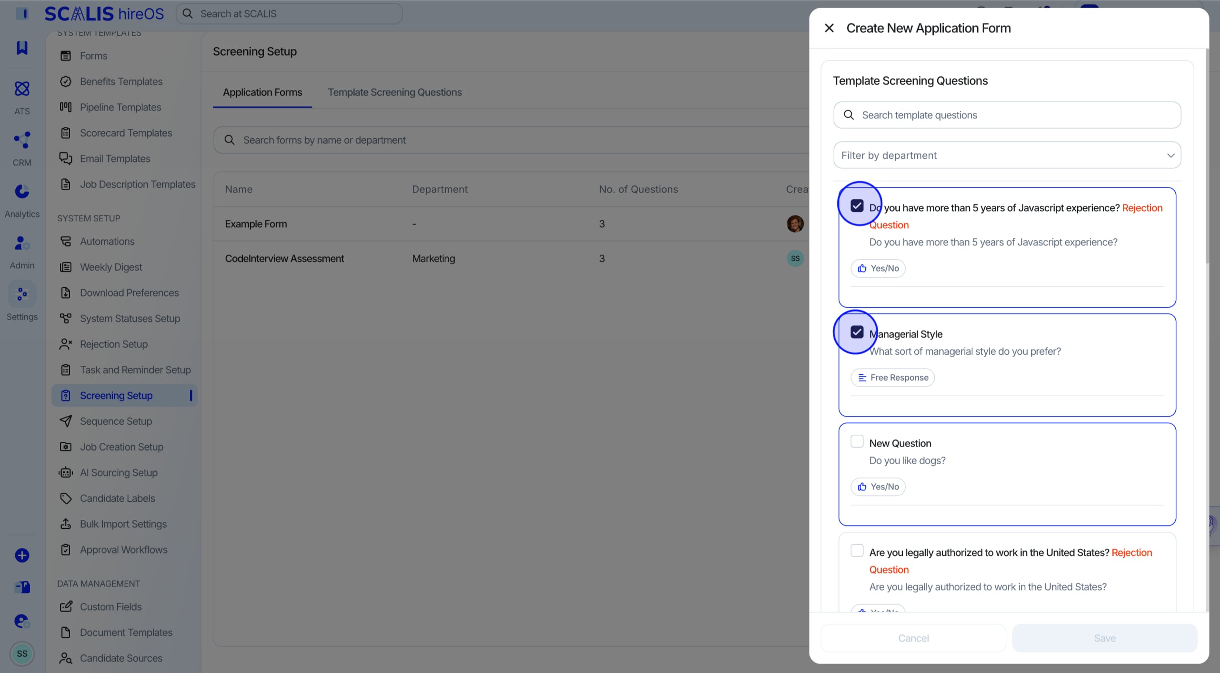The image size is (1220, 673).
Task: Open the Example Form row
Action: (x=511, y=224)
